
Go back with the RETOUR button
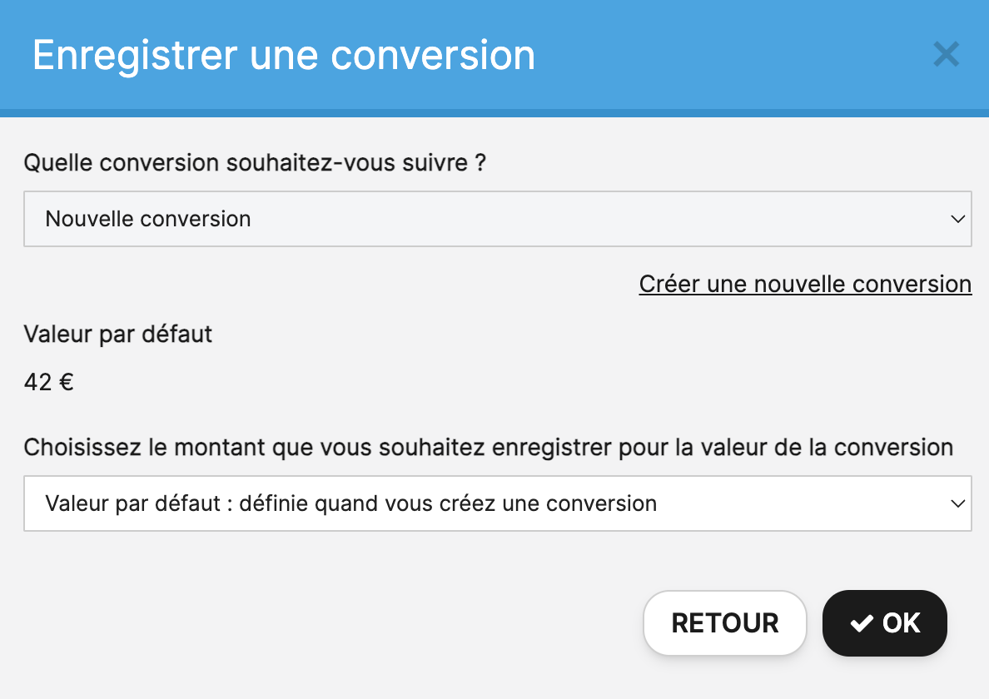[725, 623]
